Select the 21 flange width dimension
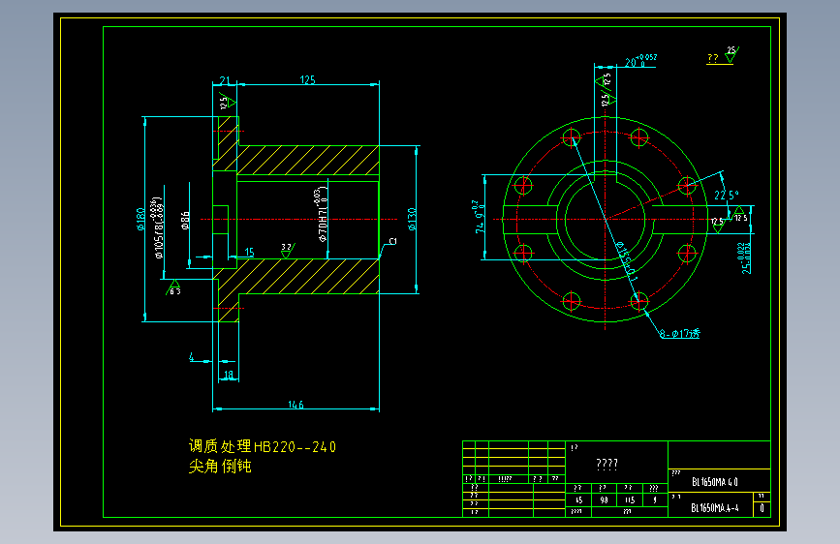840x544 pixels. 225,80
